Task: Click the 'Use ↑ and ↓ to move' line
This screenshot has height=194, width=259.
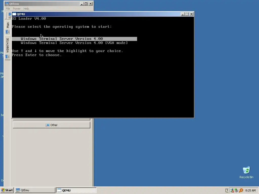Action: coord(67,51)
